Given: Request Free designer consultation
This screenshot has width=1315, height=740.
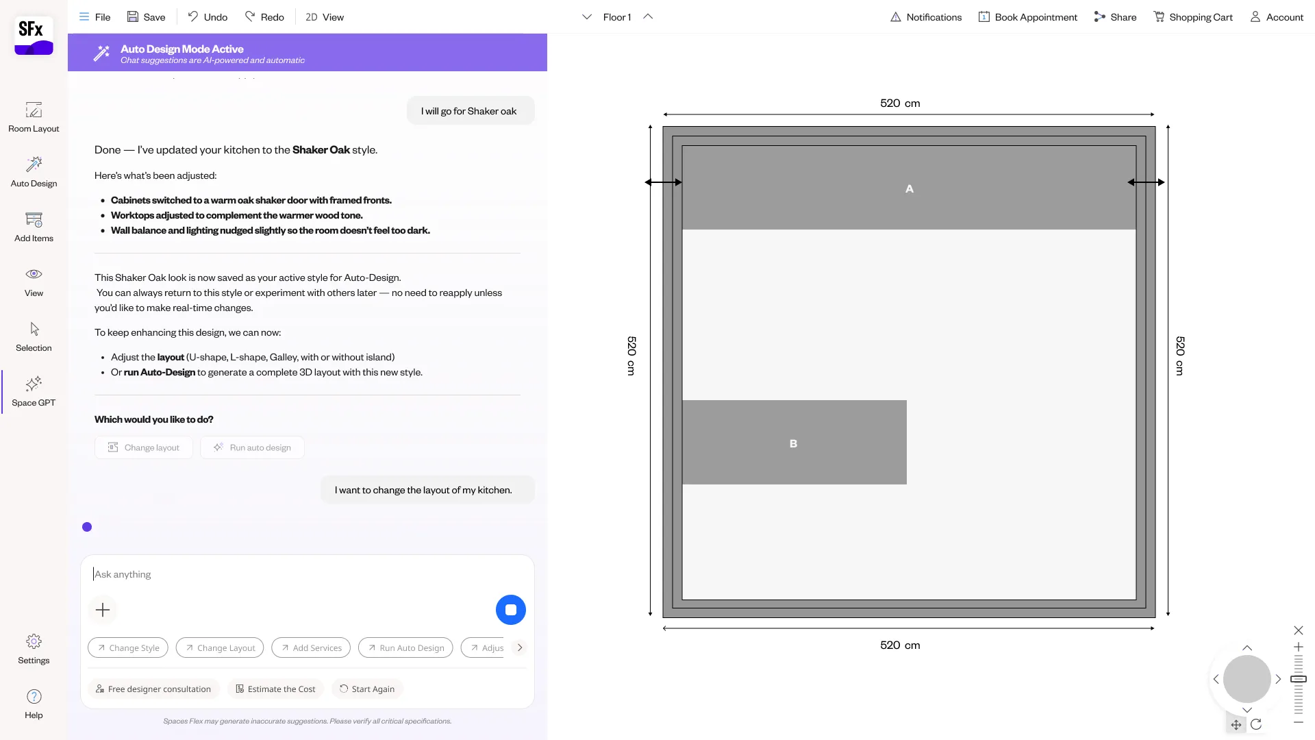Looking at the screenshot, I should click(x=153, y=689).
